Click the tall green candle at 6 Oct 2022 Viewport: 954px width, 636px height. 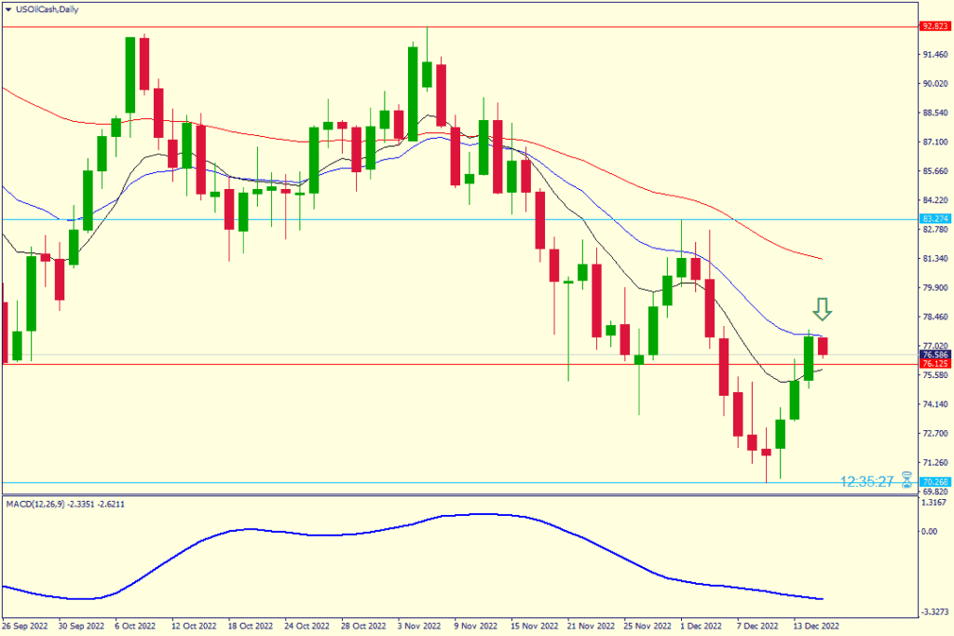coord(130,74)
